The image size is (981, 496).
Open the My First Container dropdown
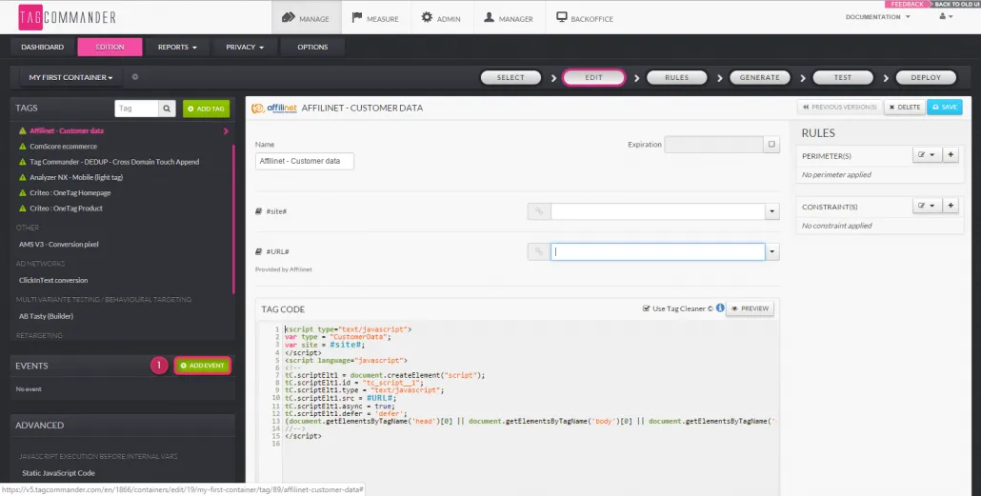click(70, 77)
